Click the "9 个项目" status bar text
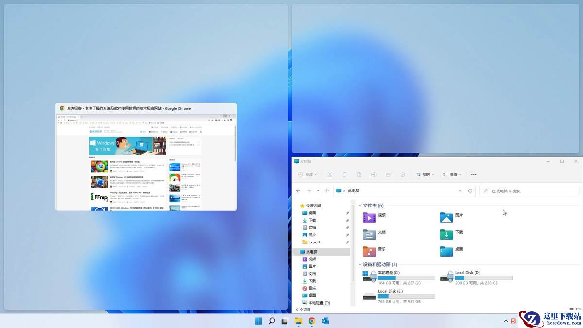The height and width of the screenshot is (328, 583). [x=303, y=310]
